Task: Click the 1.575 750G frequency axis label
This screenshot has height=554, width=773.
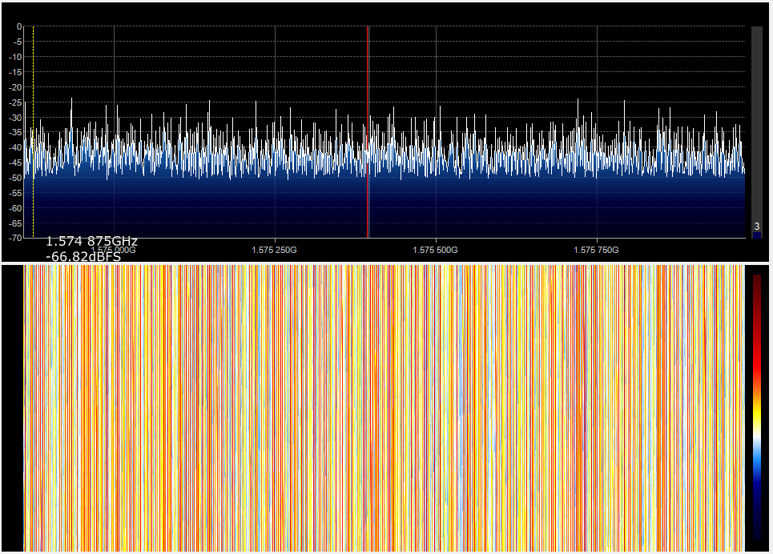Action: coord(597,250)
